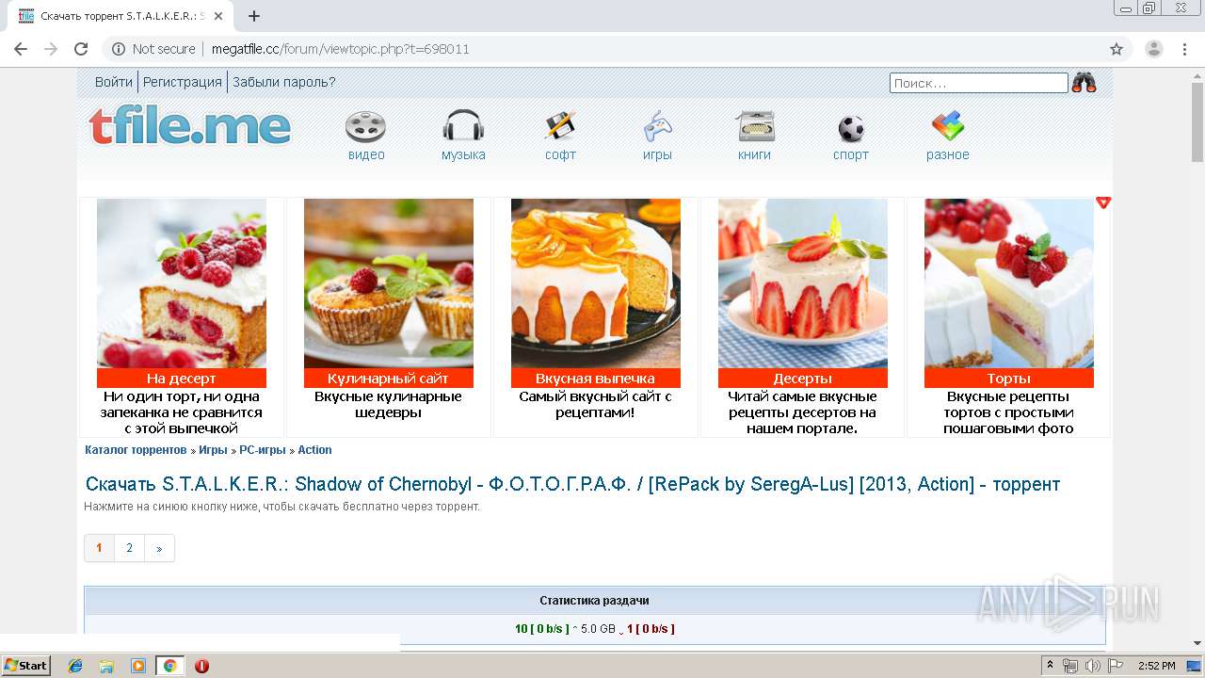Click the На десерт raspberry cake ad image
This screenshot has height=678, width=1205.
tap(182, 282)
